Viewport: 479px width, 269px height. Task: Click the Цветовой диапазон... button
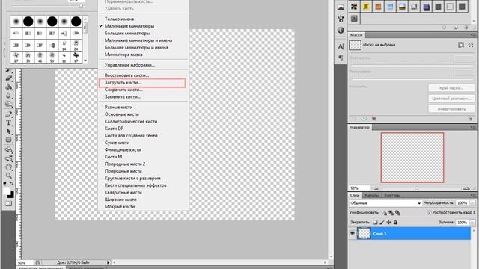pyautogui.click(x=451, y=99)
